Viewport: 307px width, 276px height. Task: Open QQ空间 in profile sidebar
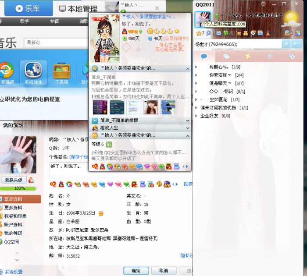tap(11, 242)
